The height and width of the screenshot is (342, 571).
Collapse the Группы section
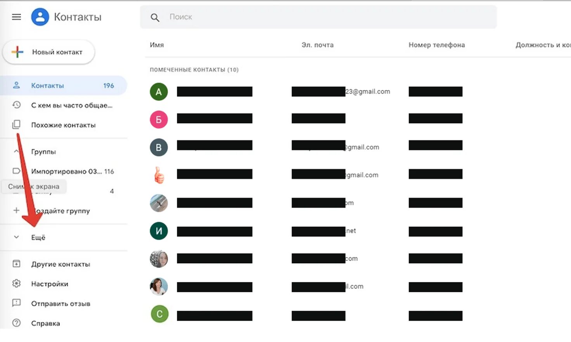tap(16, 151)
